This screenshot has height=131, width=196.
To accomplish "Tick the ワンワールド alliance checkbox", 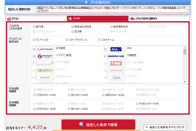I will 34,40.
